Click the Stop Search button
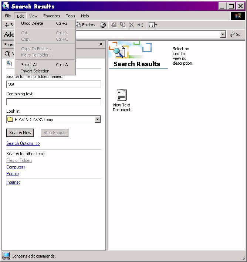This screenshot has width=247, height=262. pos(54,133)
